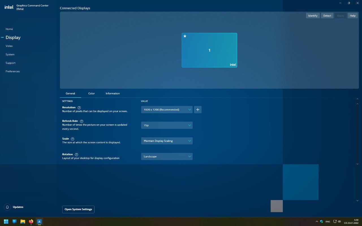The width and height of the screenshot is (362, 226).
Task: Click the settings scrollbar up arrow
Action: (x=357, y=104)
